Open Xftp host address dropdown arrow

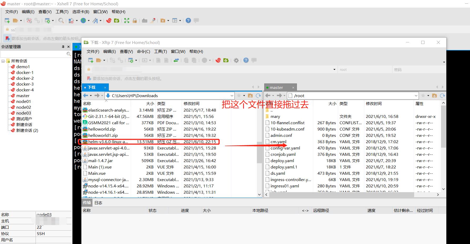(334, 69)
